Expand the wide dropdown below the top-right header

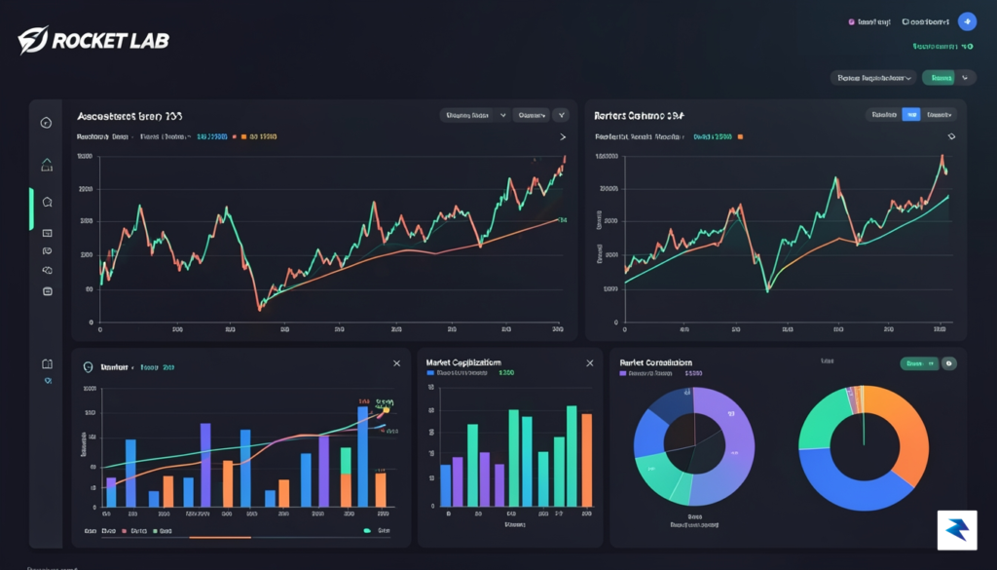click(x=873, y=78)
